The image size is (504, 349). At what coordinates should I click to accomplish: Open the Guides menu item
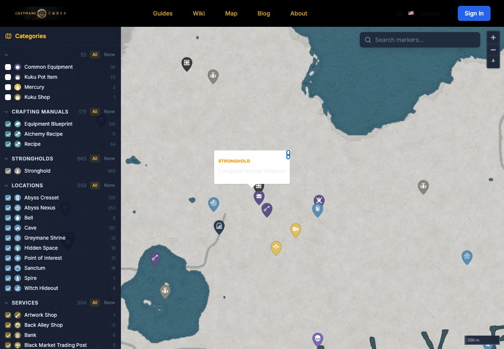tap(163, 13)
